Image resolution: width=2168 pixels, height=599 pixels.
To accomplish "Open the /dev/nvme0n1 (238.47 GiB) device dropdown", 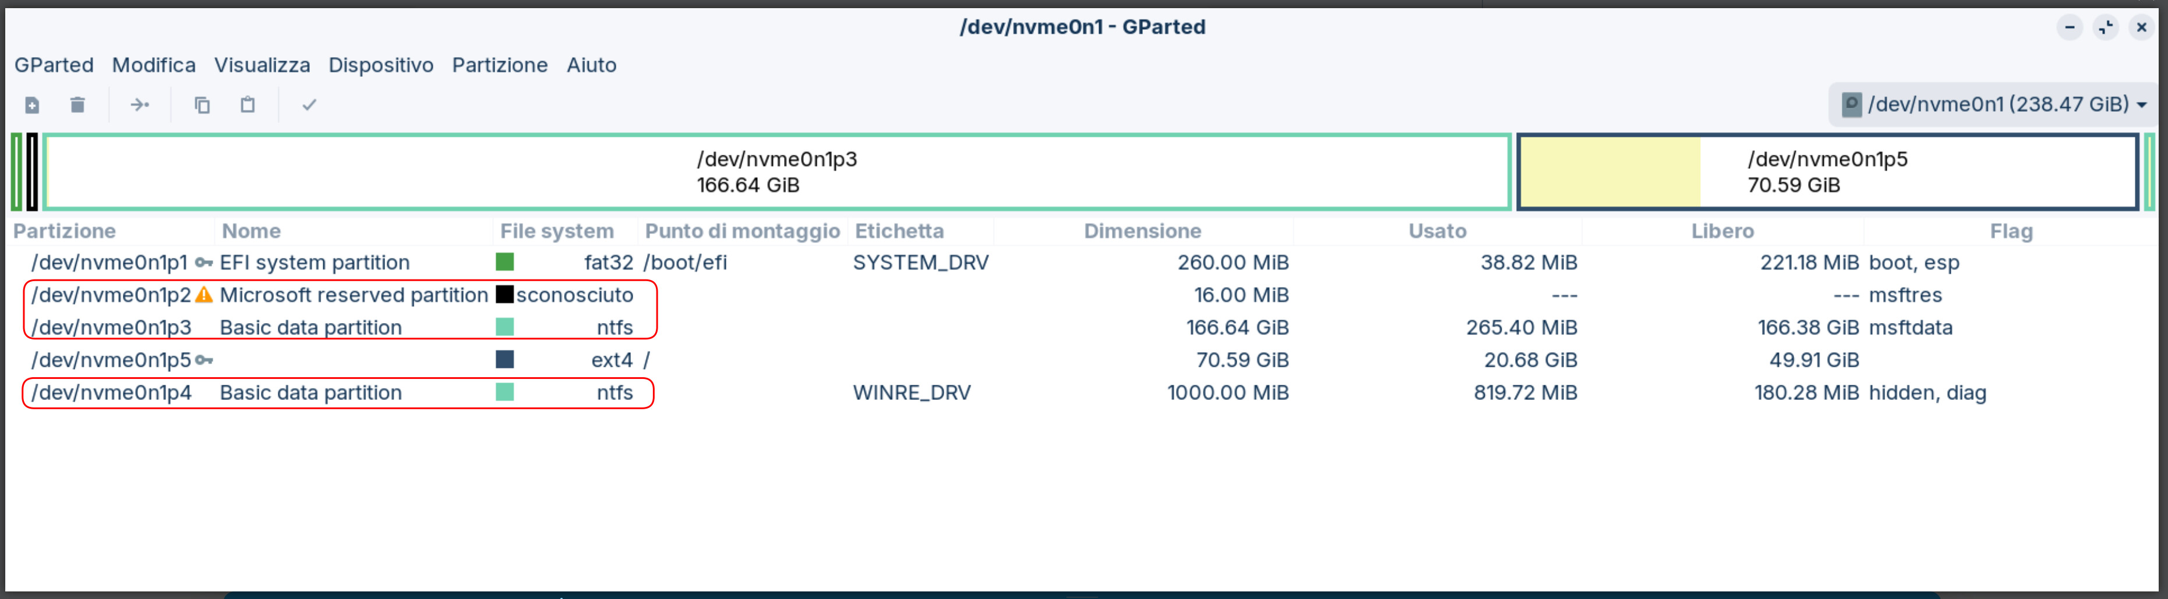I will pyautogui.click(x=1994, y=104).
